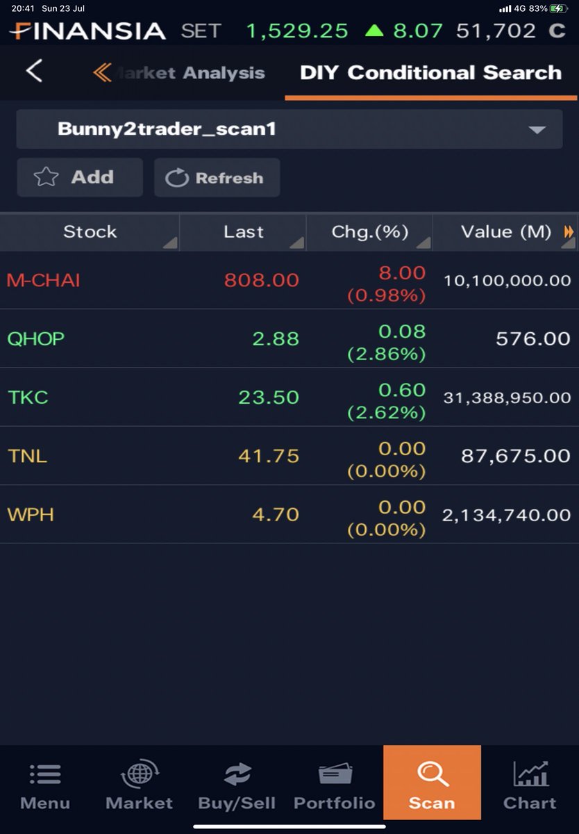The image size is (579, 834).
Task: Tap the cellular signal bars icon
Action: 505,8
